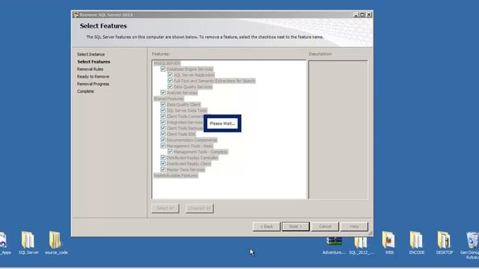
Task: Open the SQL Server desktop folder
Action: pyautogui.click(x=28, y=243)
